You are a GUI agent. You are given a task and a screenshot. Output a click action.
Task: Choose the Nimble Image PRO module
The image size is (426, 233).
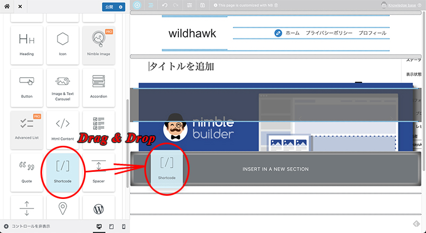(99, 45)
